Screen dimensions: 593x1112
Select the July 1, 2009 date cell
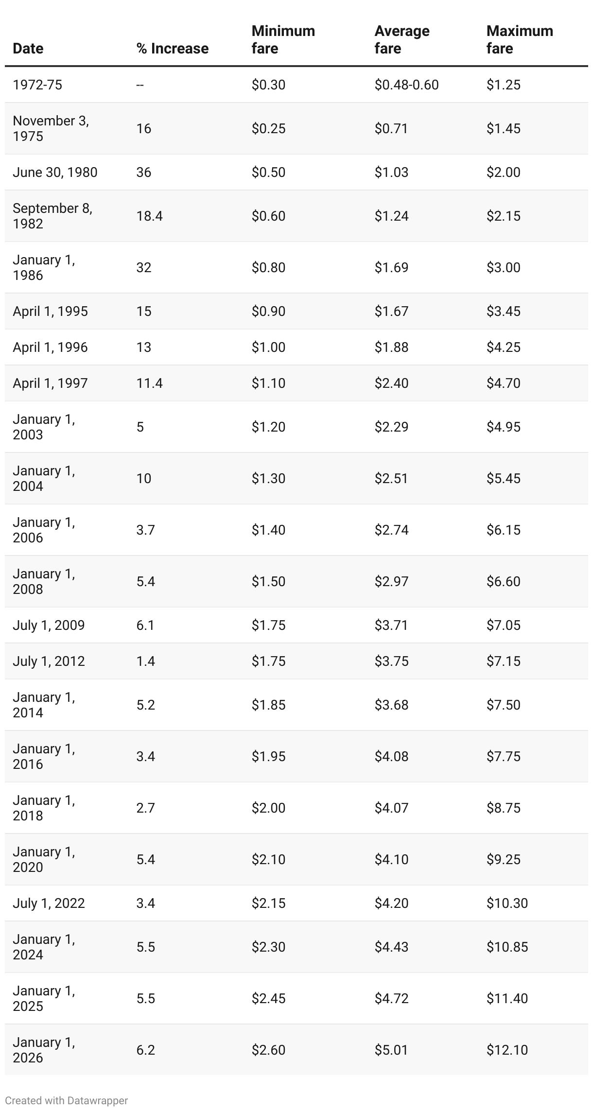(x=49, y=625)
